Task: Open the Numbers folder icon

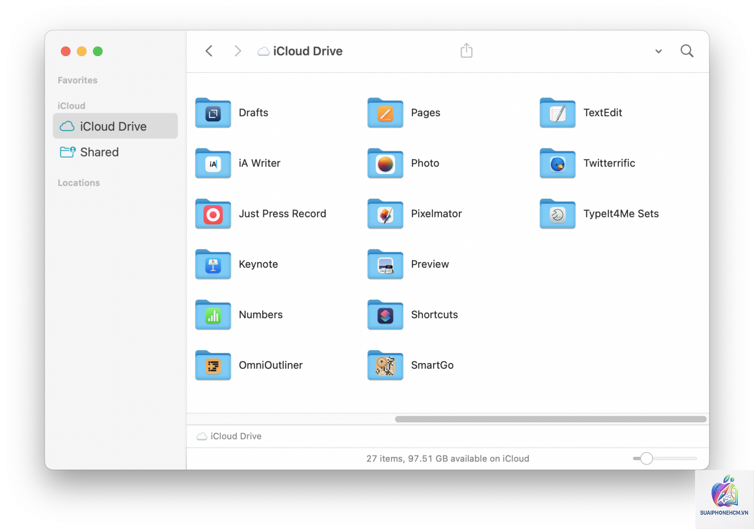Action: pyautogui.click(x=213, y=315)
